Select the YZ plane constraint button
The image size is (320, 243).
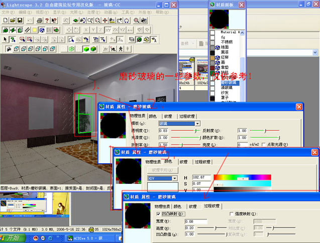pos(123,30)
